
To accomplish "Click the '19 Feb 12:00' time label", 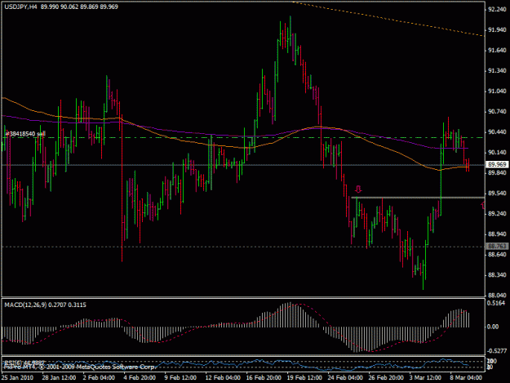I will [304, 378].
